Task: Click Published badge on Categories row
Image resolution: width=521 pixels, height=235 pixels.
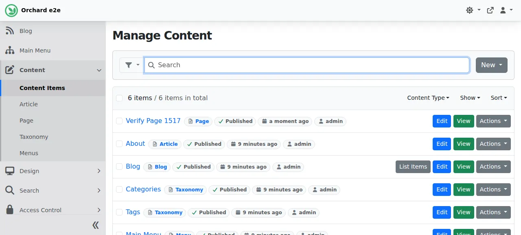Action: pyautogui.click(x=230, y=190)
